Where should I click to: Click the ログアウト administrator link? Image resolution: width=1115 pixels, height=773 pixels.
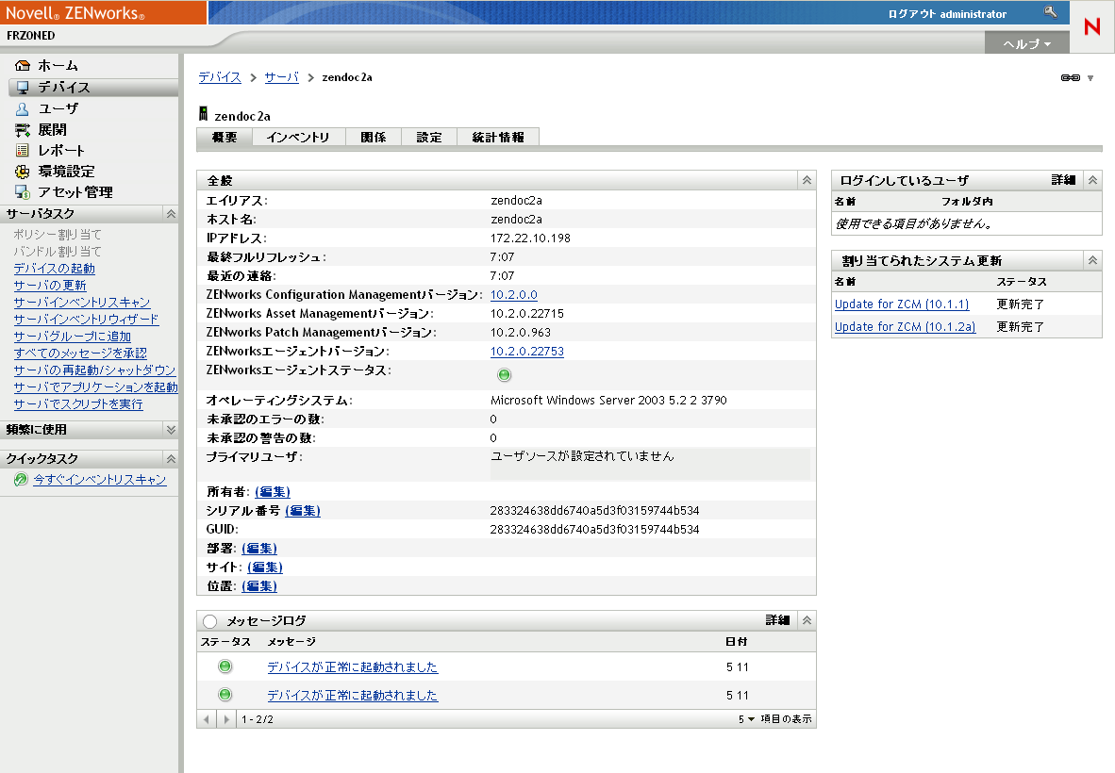point(947,13)
